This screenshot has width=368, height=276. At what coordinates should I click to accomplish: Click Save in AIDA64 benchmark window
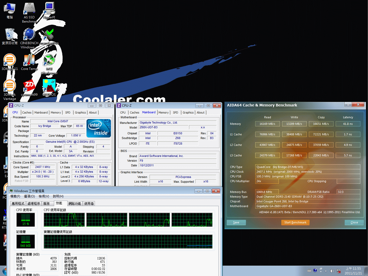236,222
